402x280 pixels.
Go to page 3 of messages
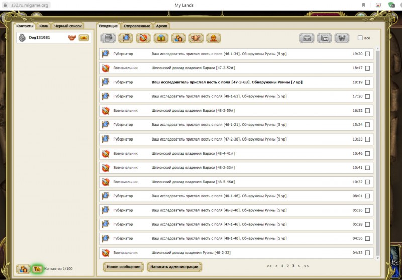[x=293, y=266]
